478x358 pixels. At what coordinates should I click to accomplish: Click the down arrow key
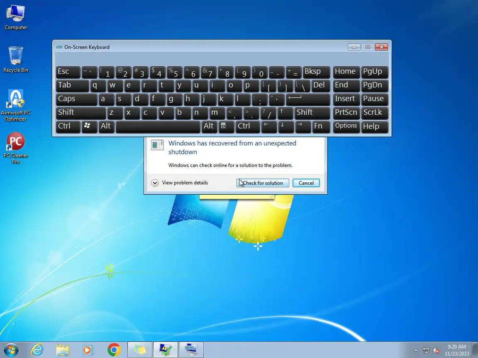[x=286, y=127]
